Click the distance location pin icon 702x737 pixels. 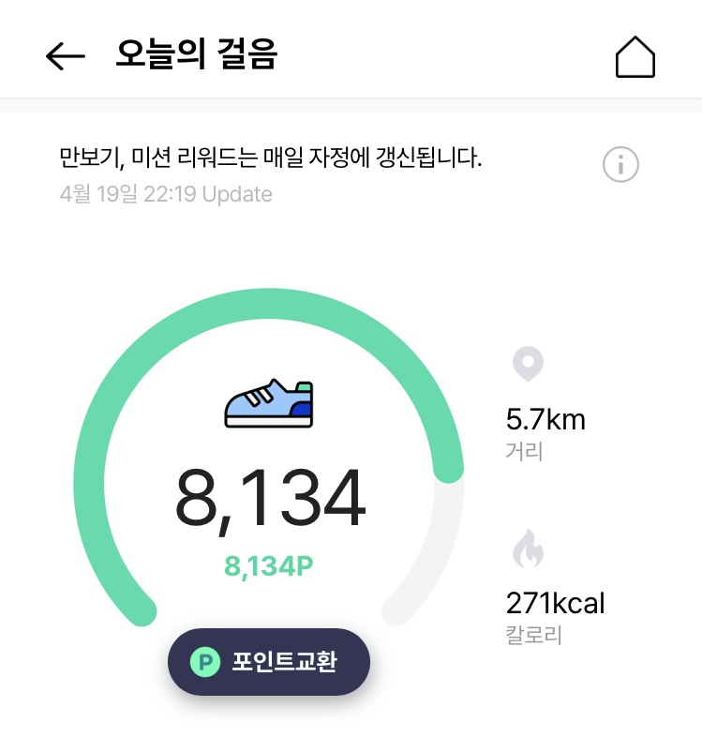528,364
